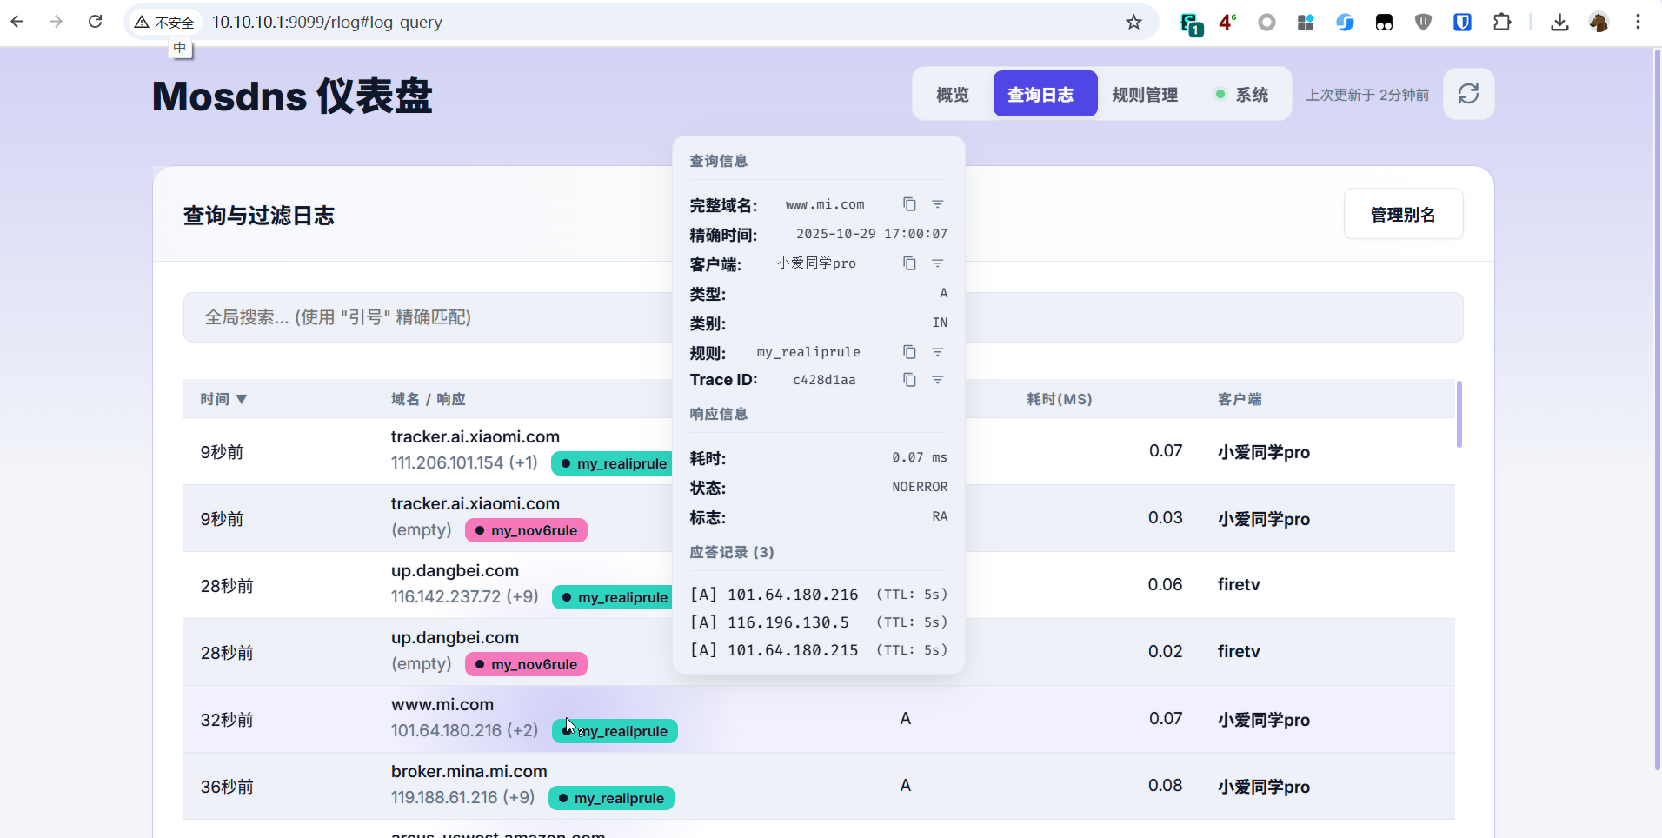Click the 管理别名 button
1662x838 pixels.
click(1402, 214)
